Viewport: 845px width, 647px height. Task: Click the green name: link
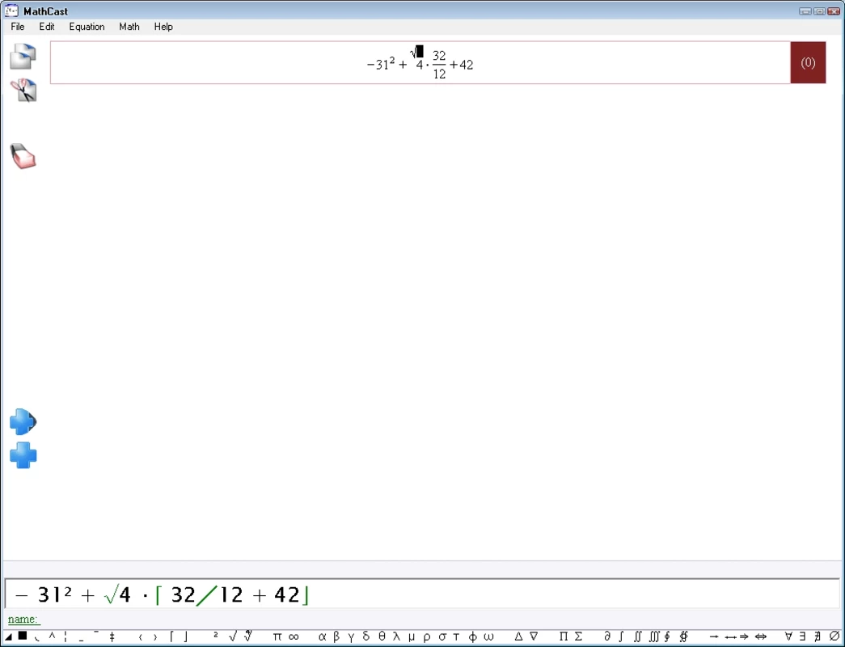click(x=23, y=619)
